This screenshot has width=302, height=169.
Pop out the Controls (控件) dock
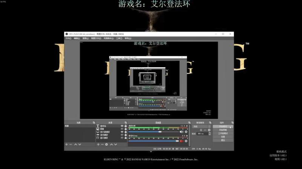click(x=233, y=123)
